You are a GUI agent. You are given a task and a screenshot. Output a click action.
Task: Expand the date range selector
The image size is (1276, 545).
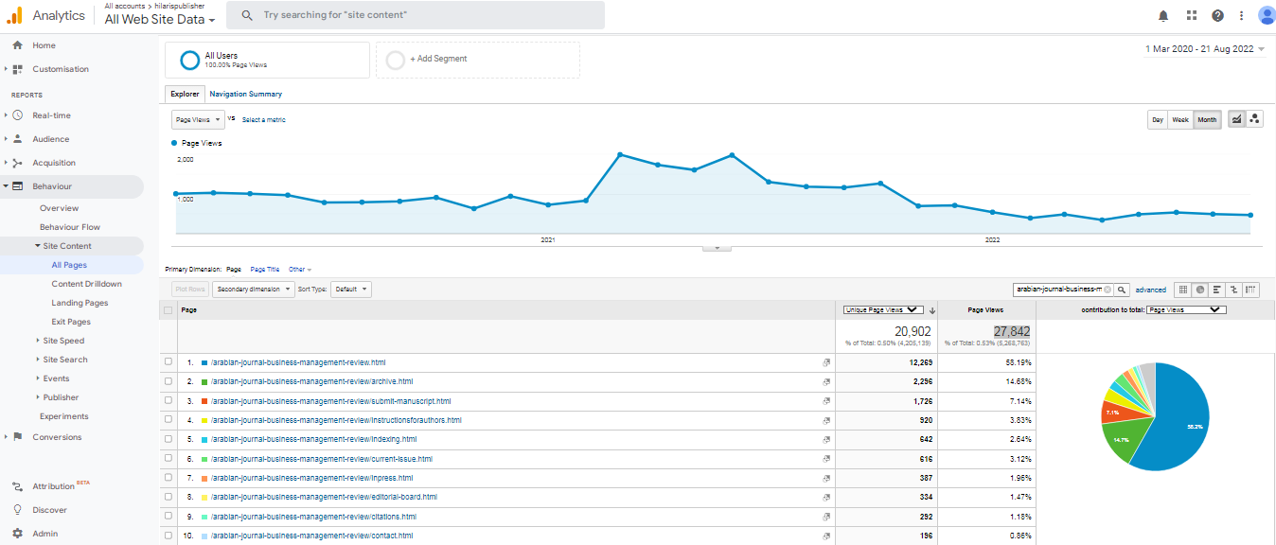(1204, 49)
